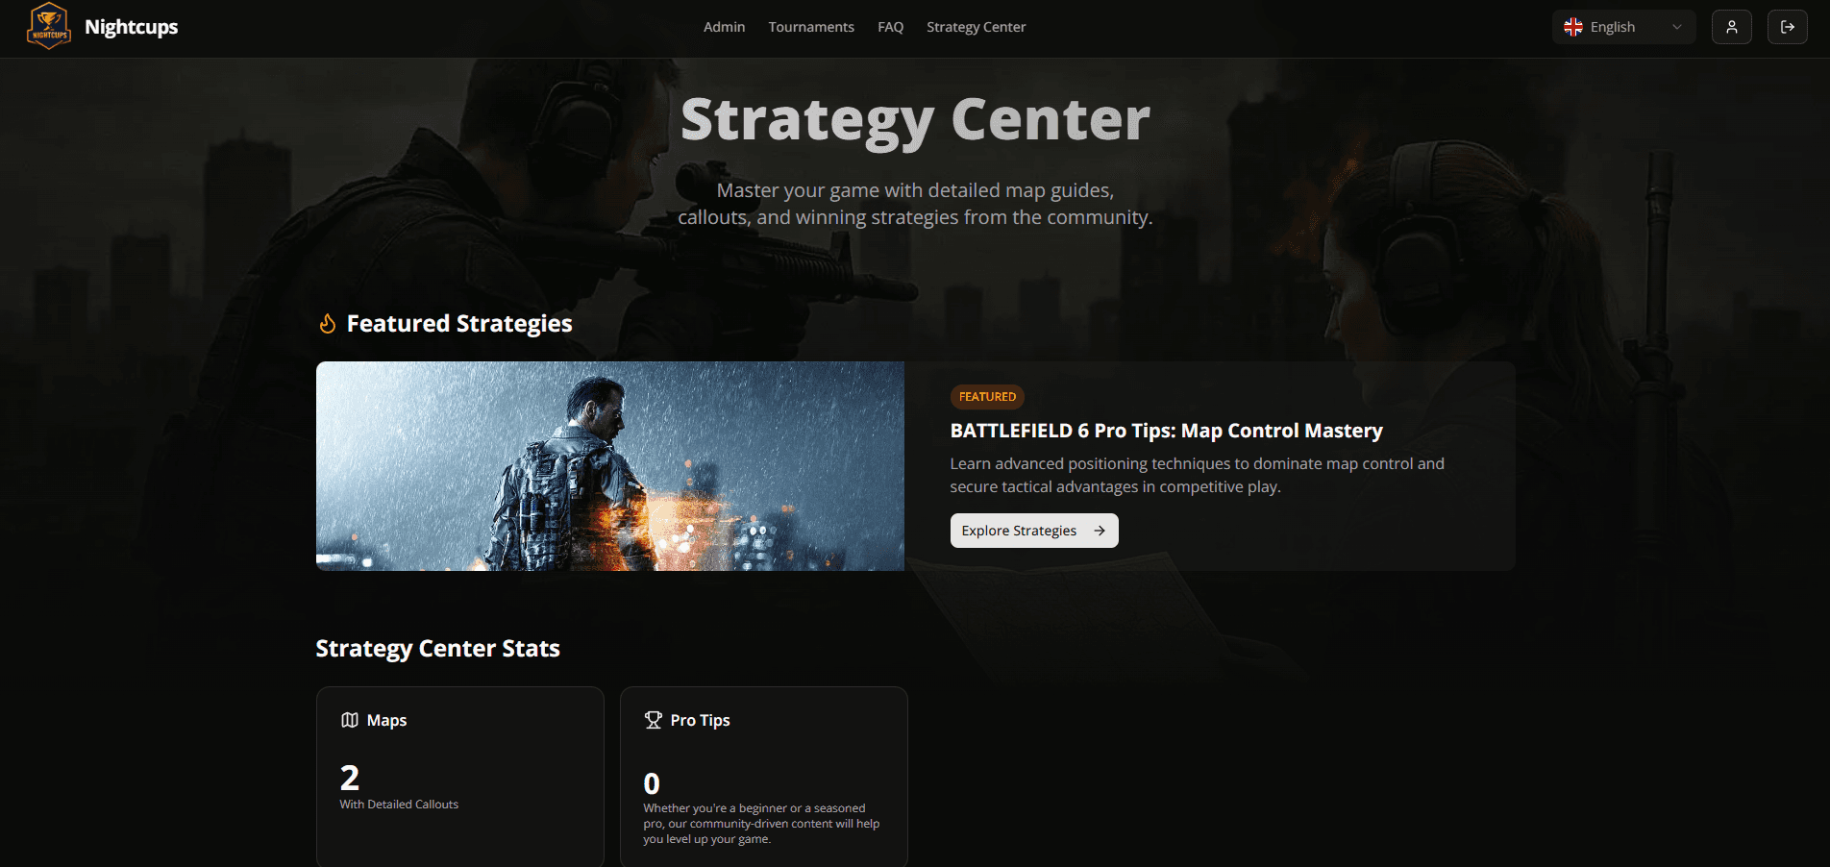
Task: Click the arrow icon in Explore Strategies
Action: (1100, 531)
